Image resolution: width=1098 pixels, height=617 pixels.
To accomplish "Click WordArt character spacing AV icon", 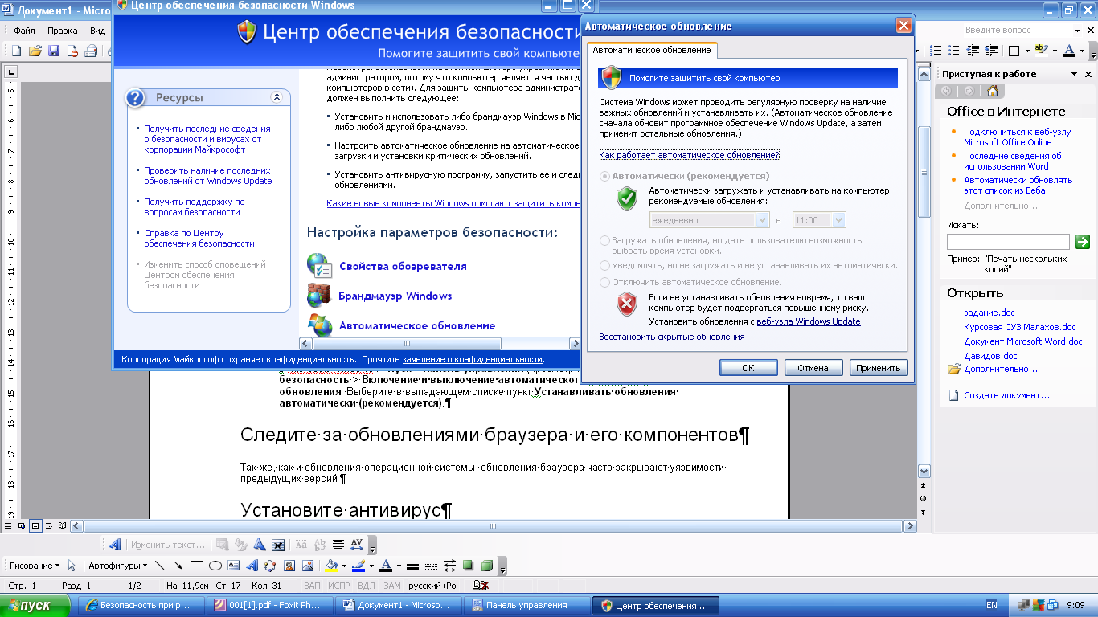I will click(358, 544).
